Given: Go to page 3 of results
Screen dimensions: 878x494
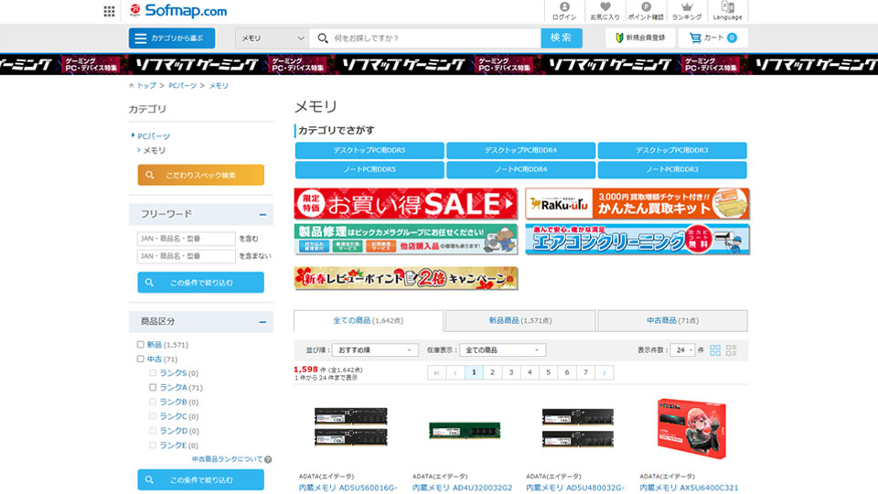Looking at the screenshot, I should tap(511, 372).
